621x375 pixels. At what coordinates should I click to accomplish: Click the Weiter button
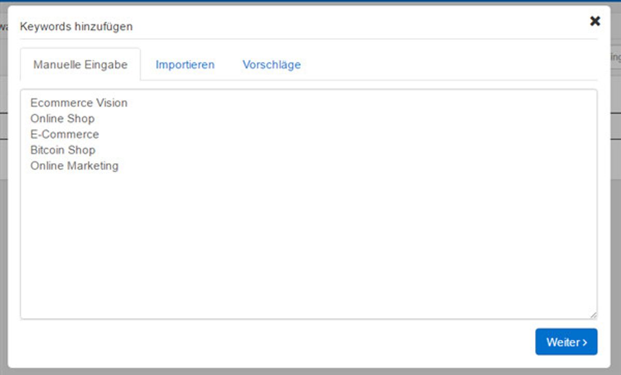566,342
